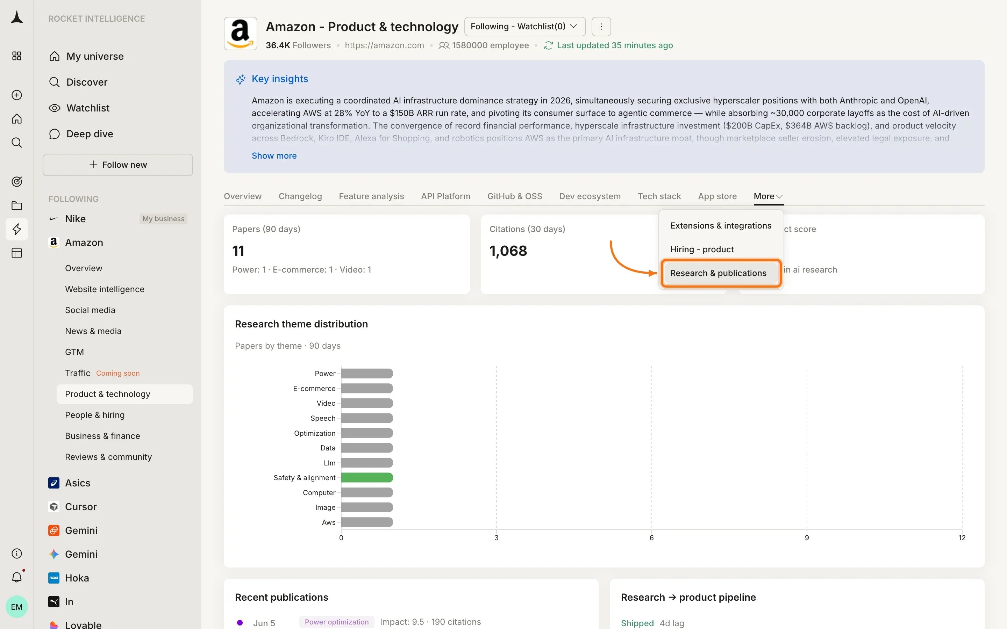This screenshot has height=629, width=1007.
Task: Open notifications bell icon
Action: (x=17, y=577)
